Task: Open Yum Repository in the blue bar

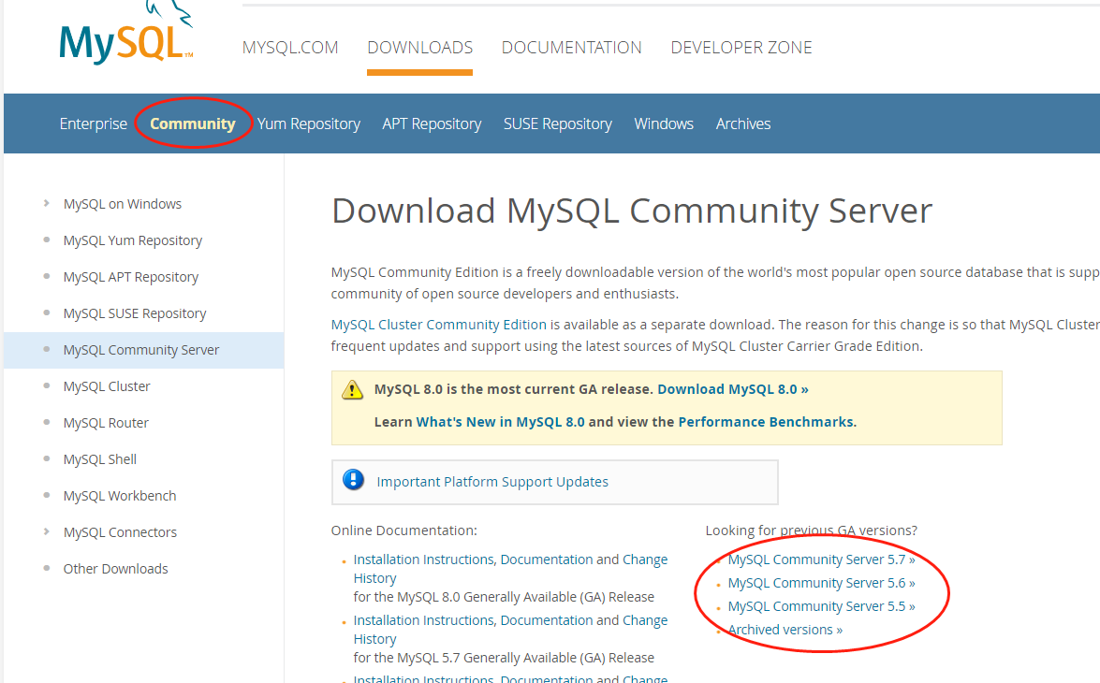Action: 309,124
